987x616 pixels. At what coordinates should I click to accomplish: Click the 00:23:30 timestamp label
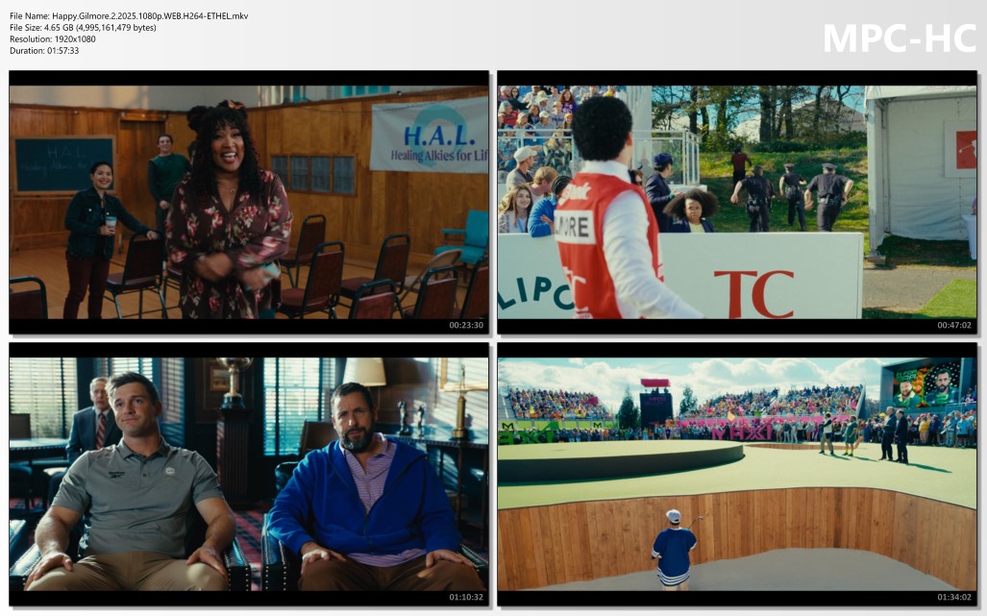466,326
